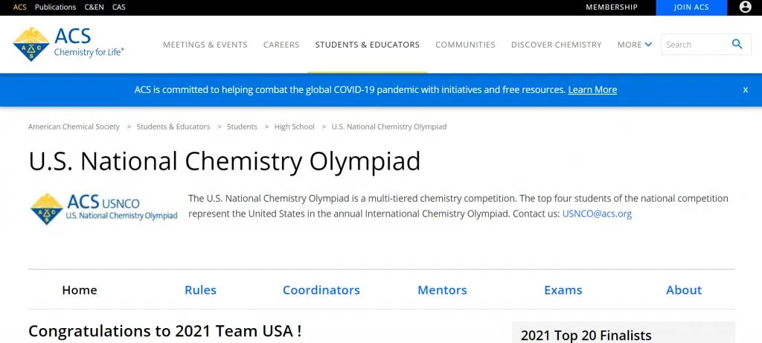Dismiss the COVID-19 banner with X
Viewport: 762px width, 343px height.
click(745, 90)
